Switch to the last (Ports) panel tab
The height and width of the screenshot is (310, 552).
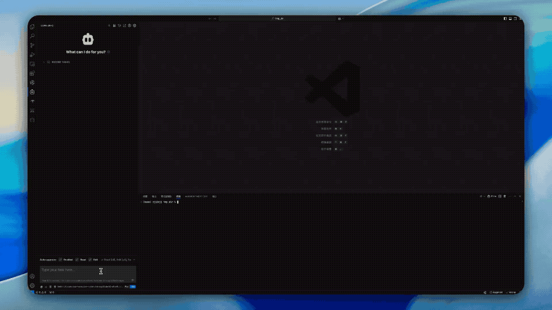point(214,196)
